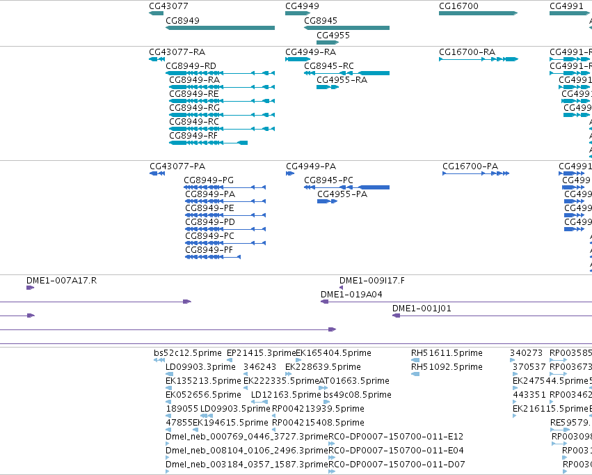Click the long teal bar below CG16700
Screen dimensions: 592x475
click(478, 13)
